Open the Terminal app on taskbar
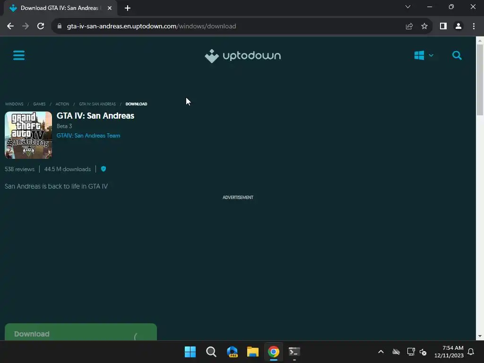 pyautogui.click(x=294, y=352)
